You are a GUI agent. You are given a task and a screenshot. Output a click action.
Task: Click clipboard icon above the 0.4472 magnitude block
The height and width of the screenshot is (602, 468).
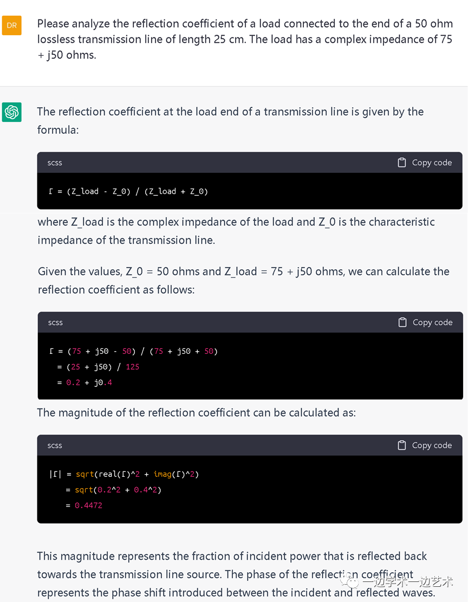pos(402,445)
